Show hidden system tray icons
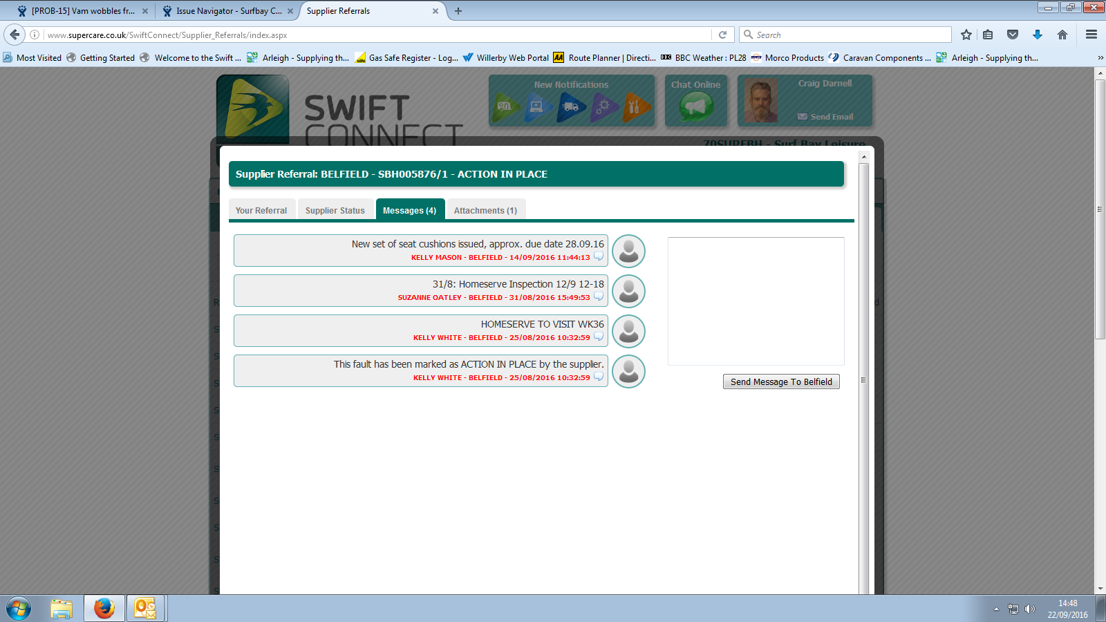Viewport: 1106px width, 622px height. point(996,609)
